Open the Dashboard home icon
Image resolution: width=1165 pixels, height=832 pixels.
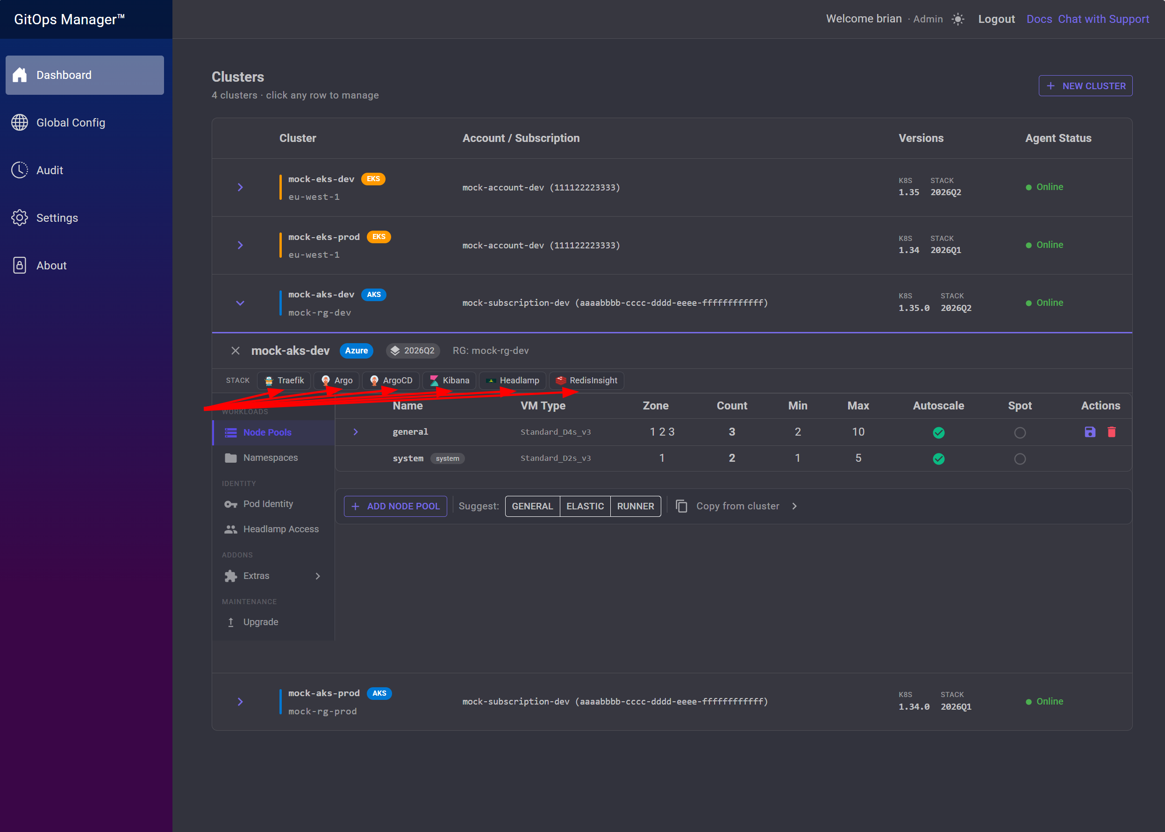click(20, 75)
